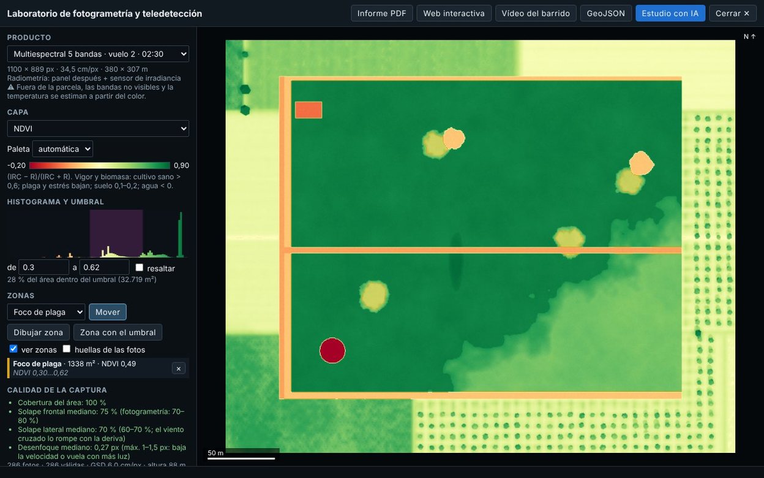The height and width of the screenshot is (478, 764).
Task: Uncheck the ver zonas checkbox
Action: click(x=13, y=349)
